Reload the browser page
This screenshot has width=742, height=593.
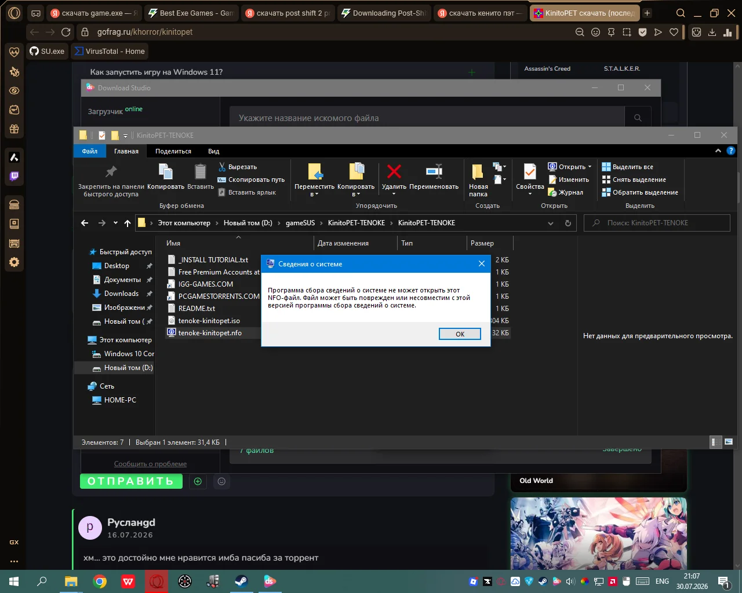(66, 32)
